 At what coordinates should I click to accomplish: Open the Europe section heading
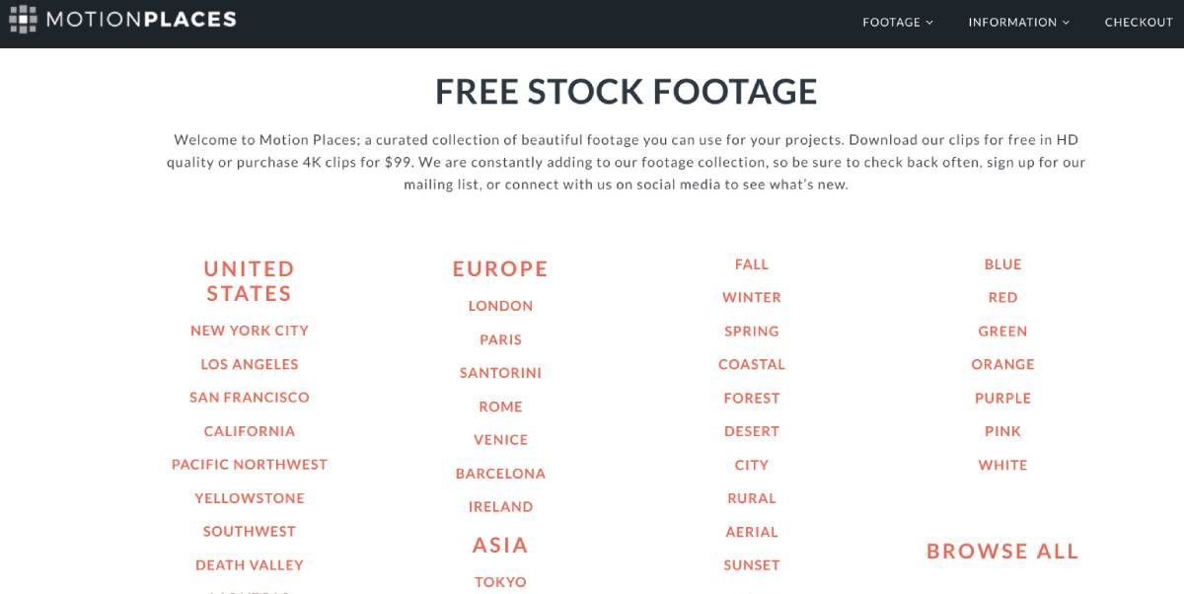pyautogui.click(x=500, y=268)
